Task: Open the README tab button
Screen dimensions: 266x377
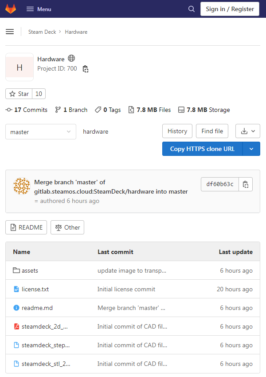Action: click(26, 227)
